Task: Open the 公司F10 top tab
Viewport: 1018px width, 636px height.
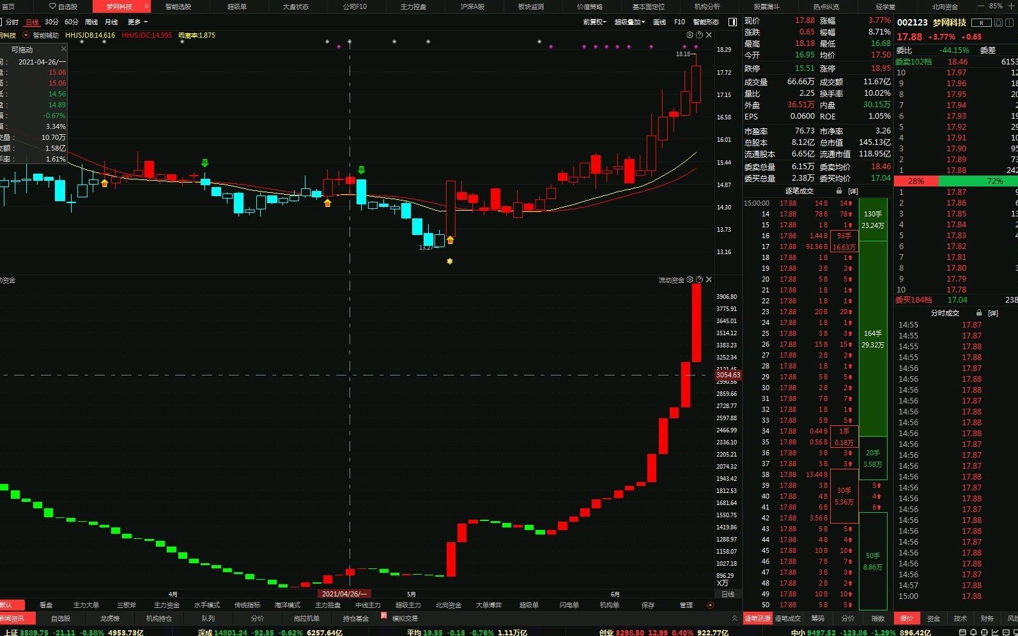Action: point(355,6)
